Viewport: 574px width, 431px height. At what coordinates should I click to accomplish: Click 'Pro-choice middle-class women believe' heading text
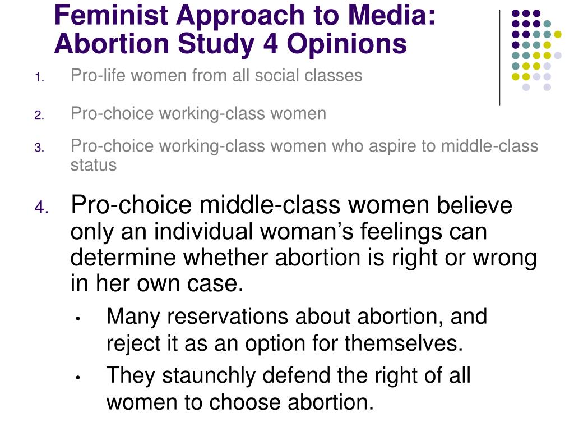(291, 205)
